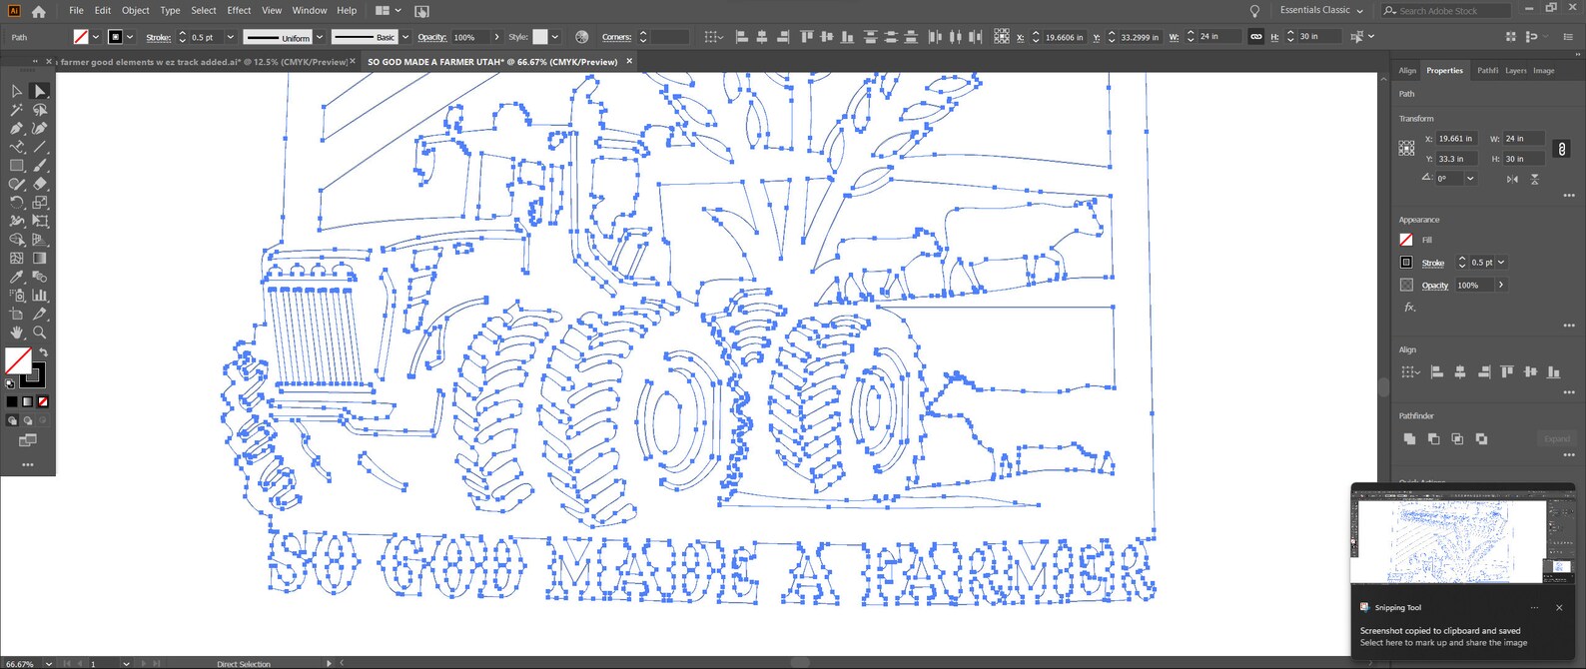Viewport: 1586px width, 669px height.
Task: Click the Home icon in menu bar
Action: pos(39,11)
